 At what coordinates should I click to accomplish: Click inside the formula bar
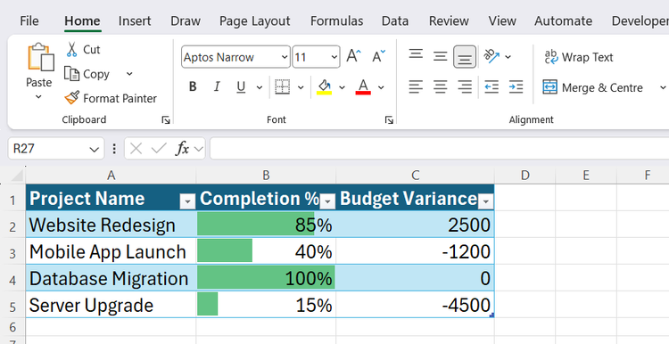click(x=440, y=148)
